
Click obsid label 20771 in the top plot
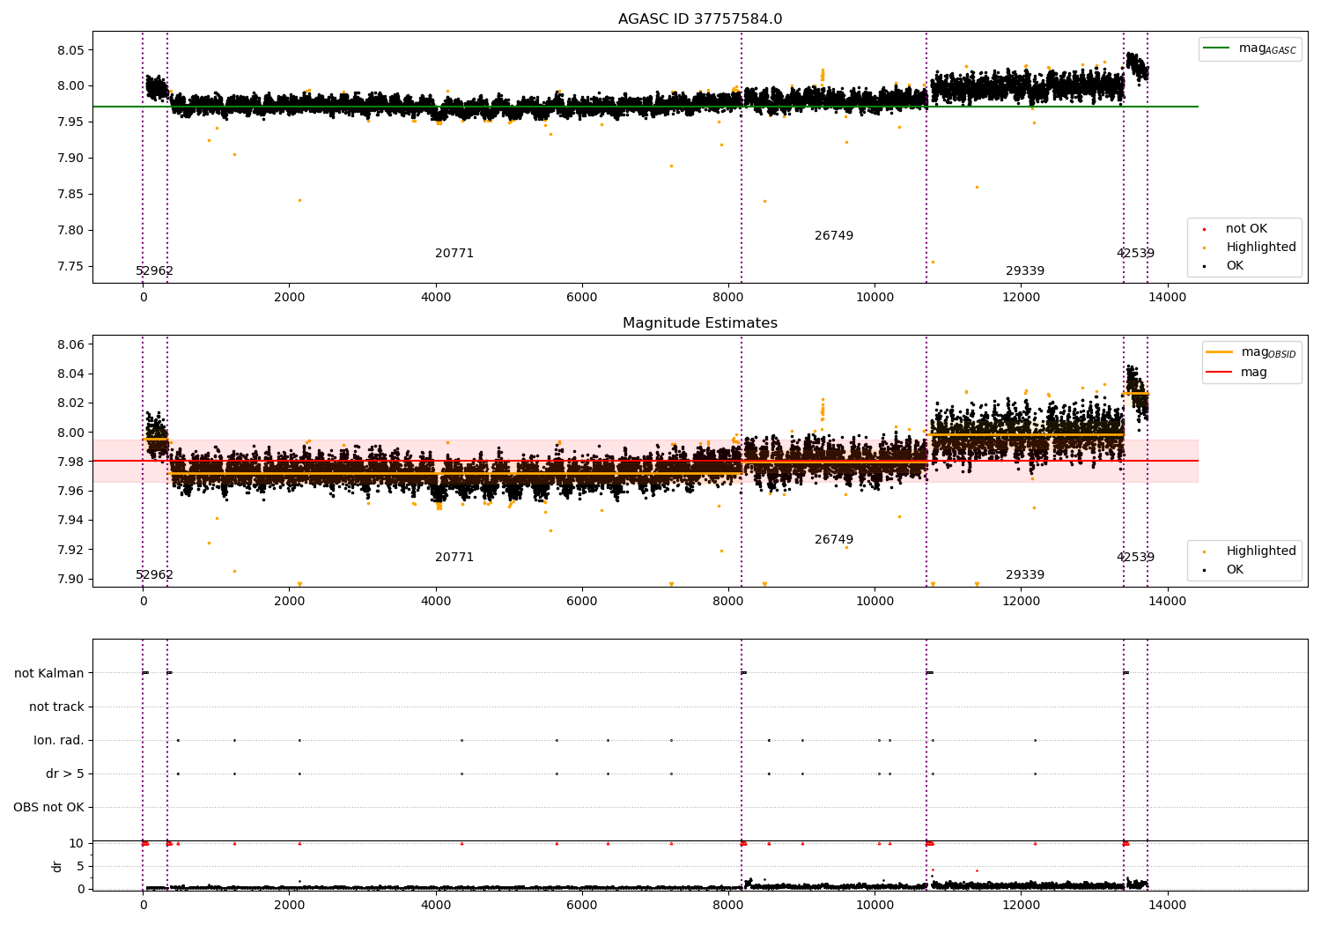pos(454,254)
